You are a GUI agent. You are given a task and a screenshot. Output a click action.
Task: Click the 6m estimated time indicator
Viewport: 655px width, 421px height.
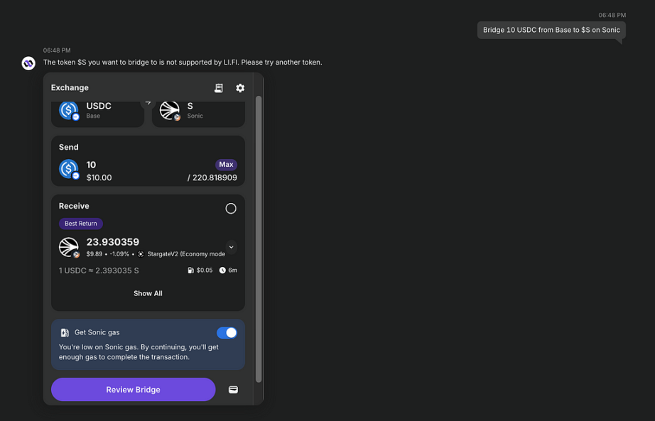(x=229, y=270)
